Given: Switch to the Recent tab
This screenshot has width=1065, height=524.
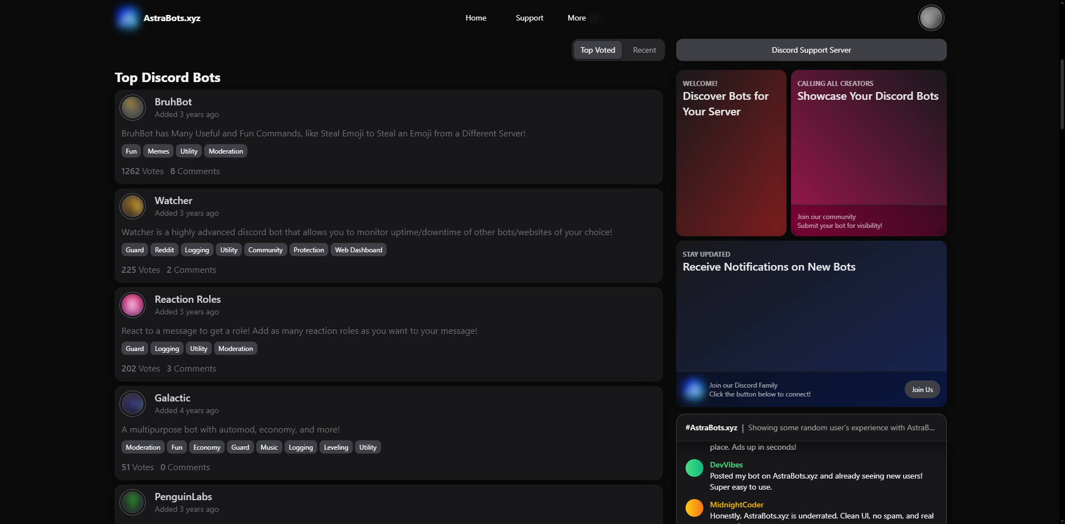Looking at the screenshot, I should click(644, 50).
